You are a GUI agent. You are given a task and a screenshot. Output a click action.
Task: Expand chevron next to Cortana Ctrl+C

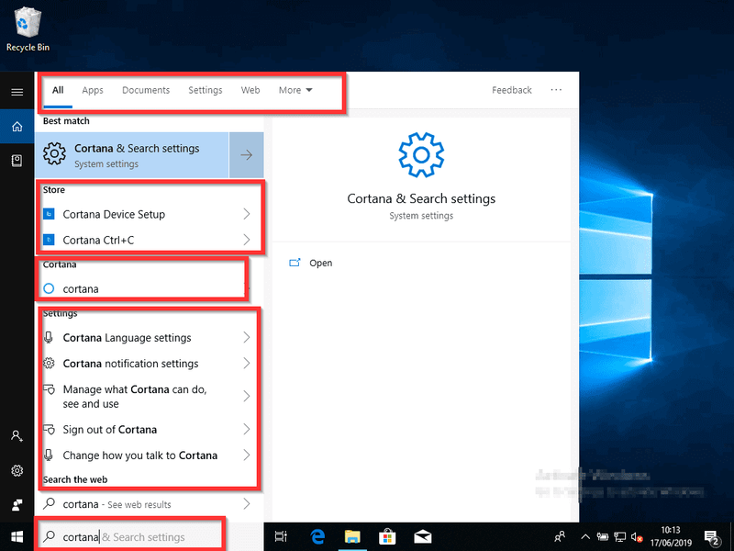tap(247, 240)
